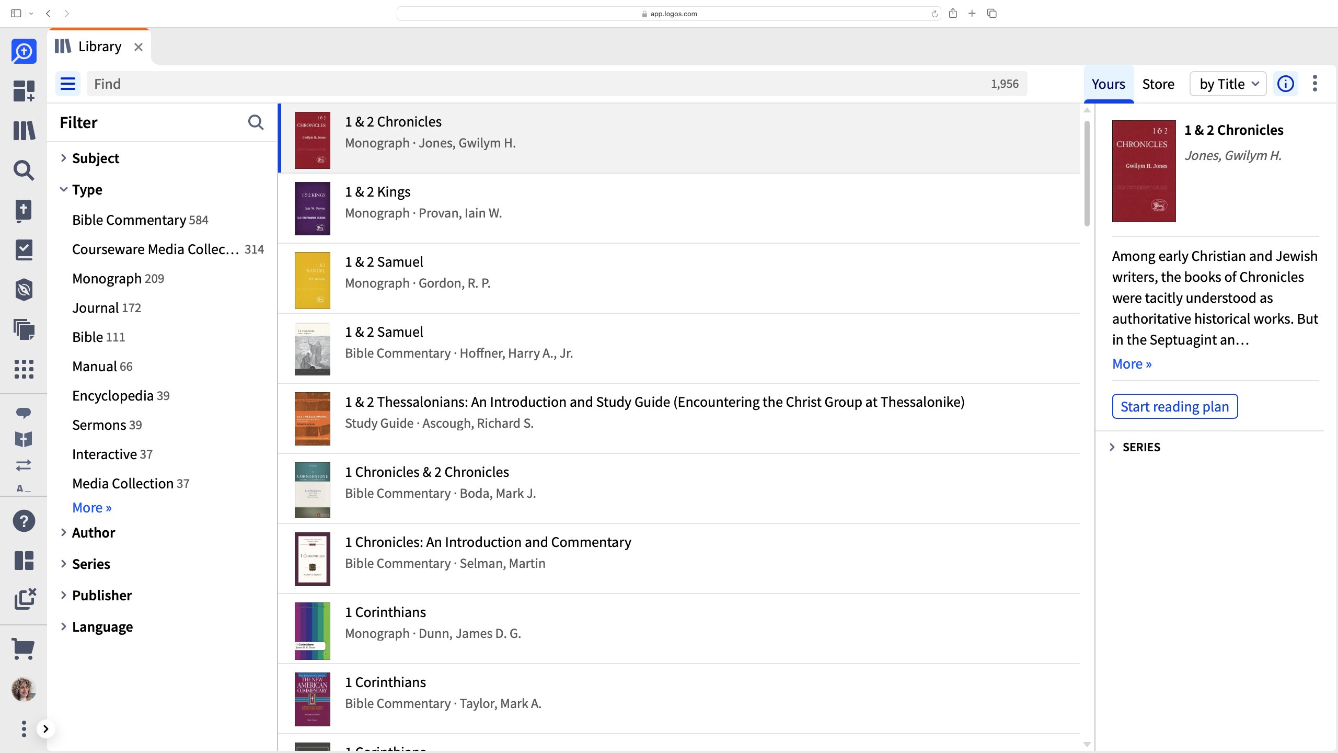Click the browser share icon
Image resolution: width=1338 pixels, height=753 pixels.
tap(953, 14)
